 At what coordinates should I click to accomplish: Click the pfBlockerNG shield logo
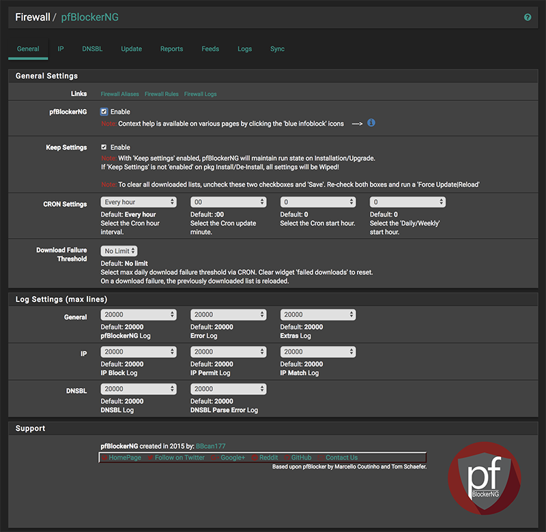484,473
